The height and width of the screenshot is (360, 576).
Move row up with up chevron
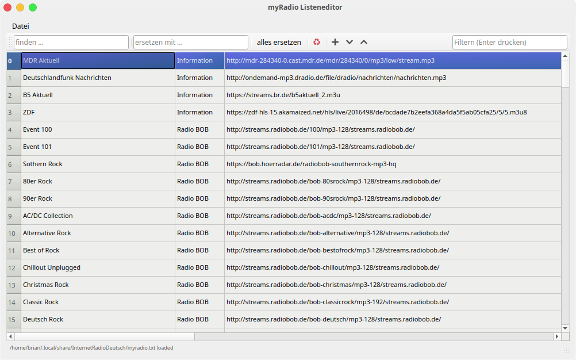coord(364,42)
